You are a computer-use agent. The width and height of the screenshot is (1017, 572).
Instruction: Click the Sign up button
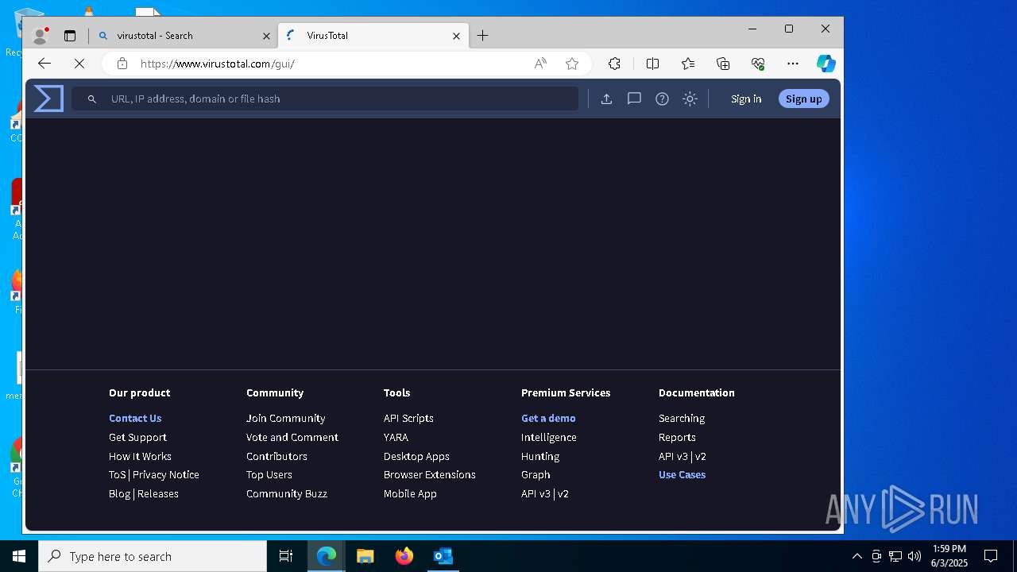(804, 99)
